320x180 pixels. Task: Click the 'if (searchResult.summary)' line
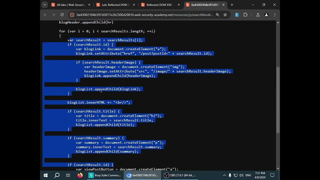point(96,138)
